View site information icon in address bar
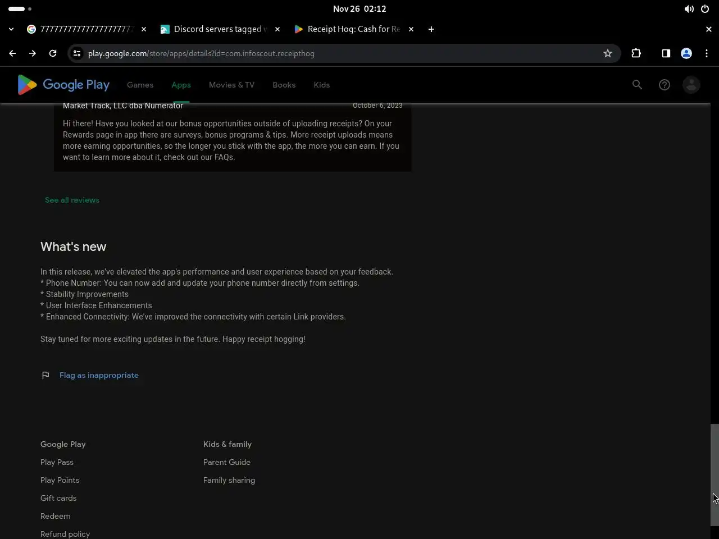719x539 pixels. pyautogui.click(x=77, y=53)
